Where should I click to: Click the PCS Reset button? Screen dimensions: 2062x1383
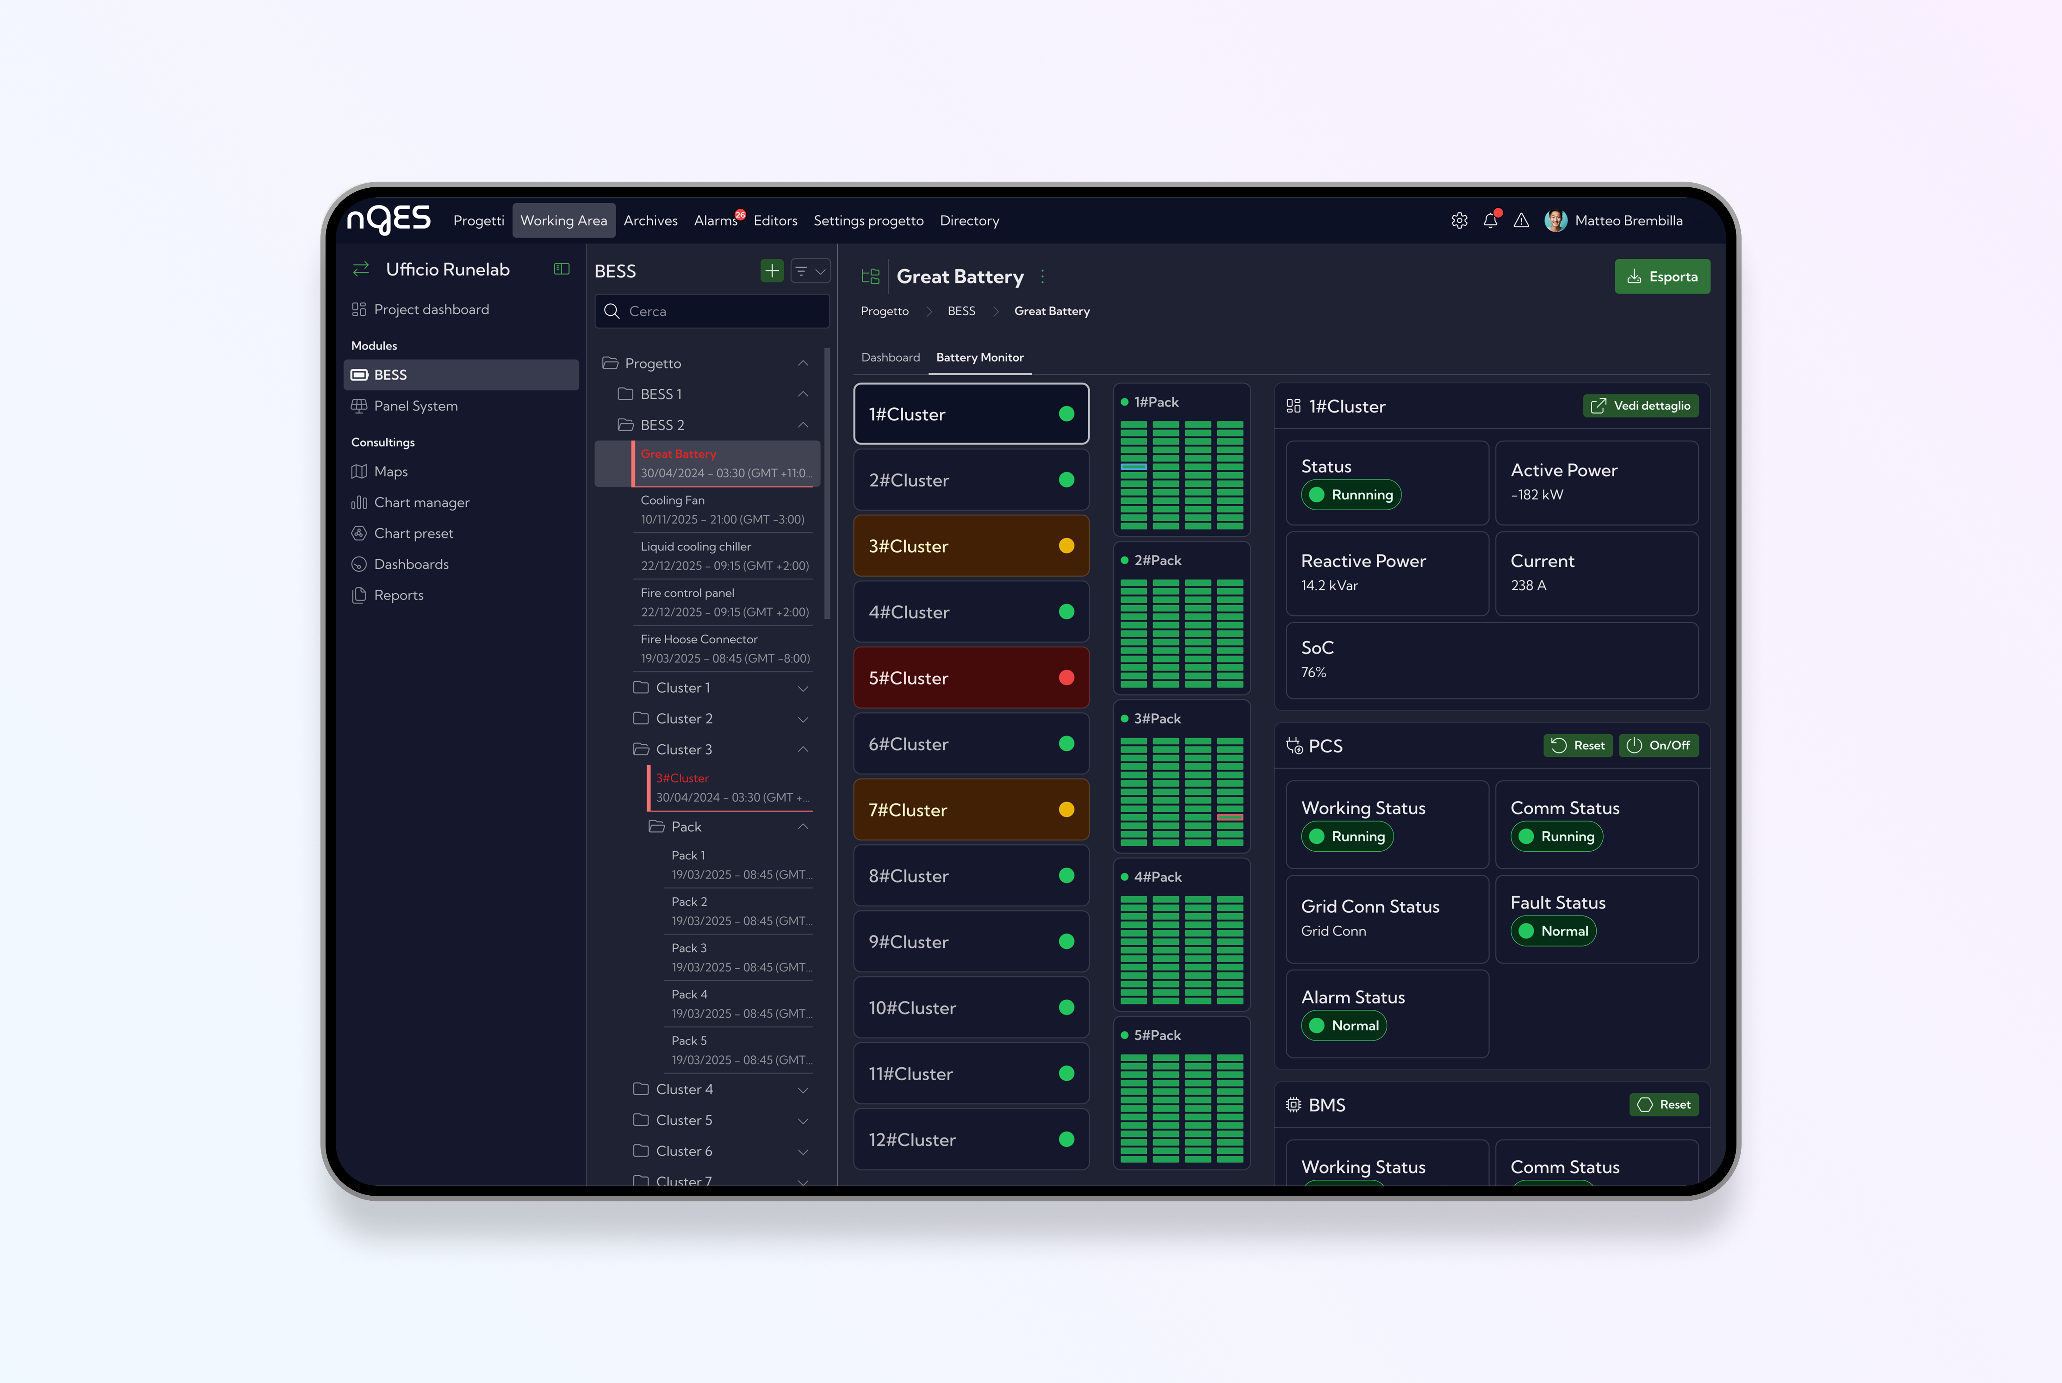pos(1578,745)
